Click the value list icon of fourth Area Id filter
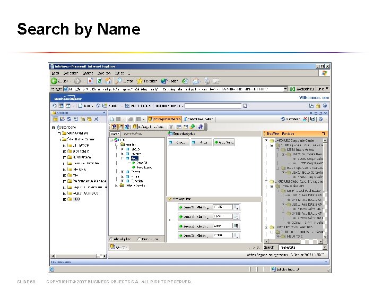 point(236,235)
